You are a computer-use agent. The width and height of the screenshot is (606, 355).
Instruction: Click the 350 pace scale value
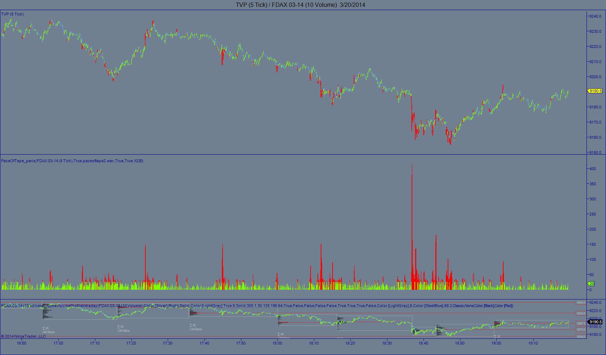[x=593, y=184]
